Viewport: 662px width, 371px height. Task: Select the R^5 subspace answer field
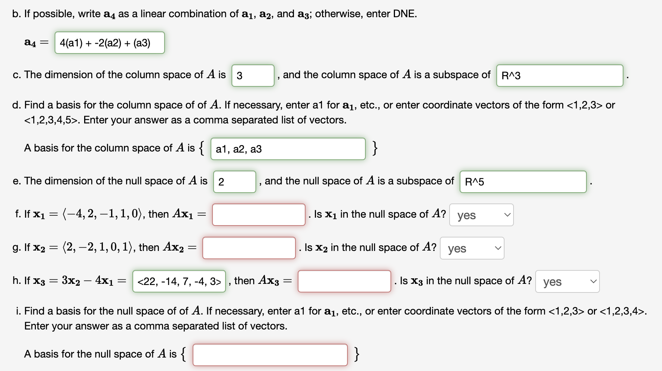point(522,182)
